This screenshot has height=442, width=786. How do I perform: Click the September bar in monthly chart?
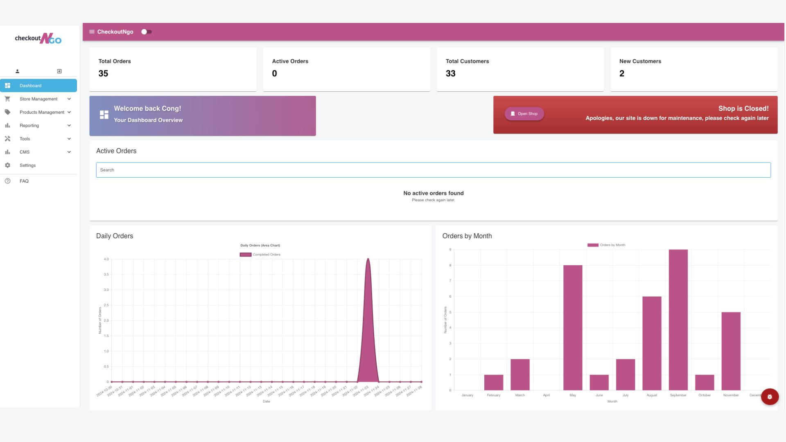(x=678, y=319)
